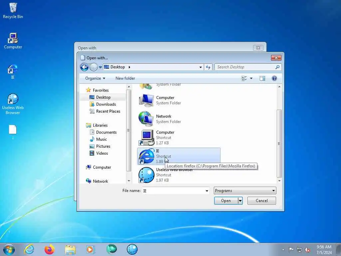
Task: Open the Programs file type dropdown
Action: click(245, 191)
